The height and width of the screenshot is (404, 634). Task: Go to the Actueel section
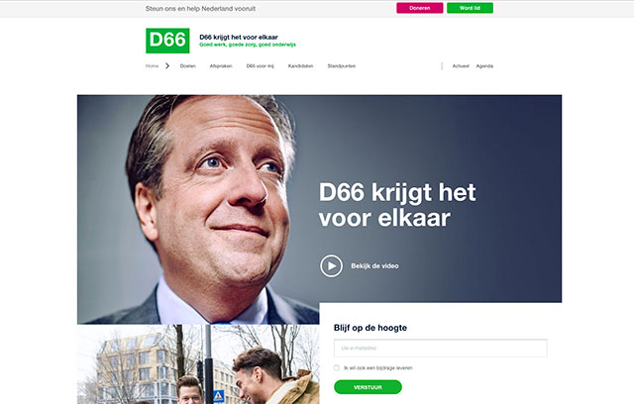[461, 66]
